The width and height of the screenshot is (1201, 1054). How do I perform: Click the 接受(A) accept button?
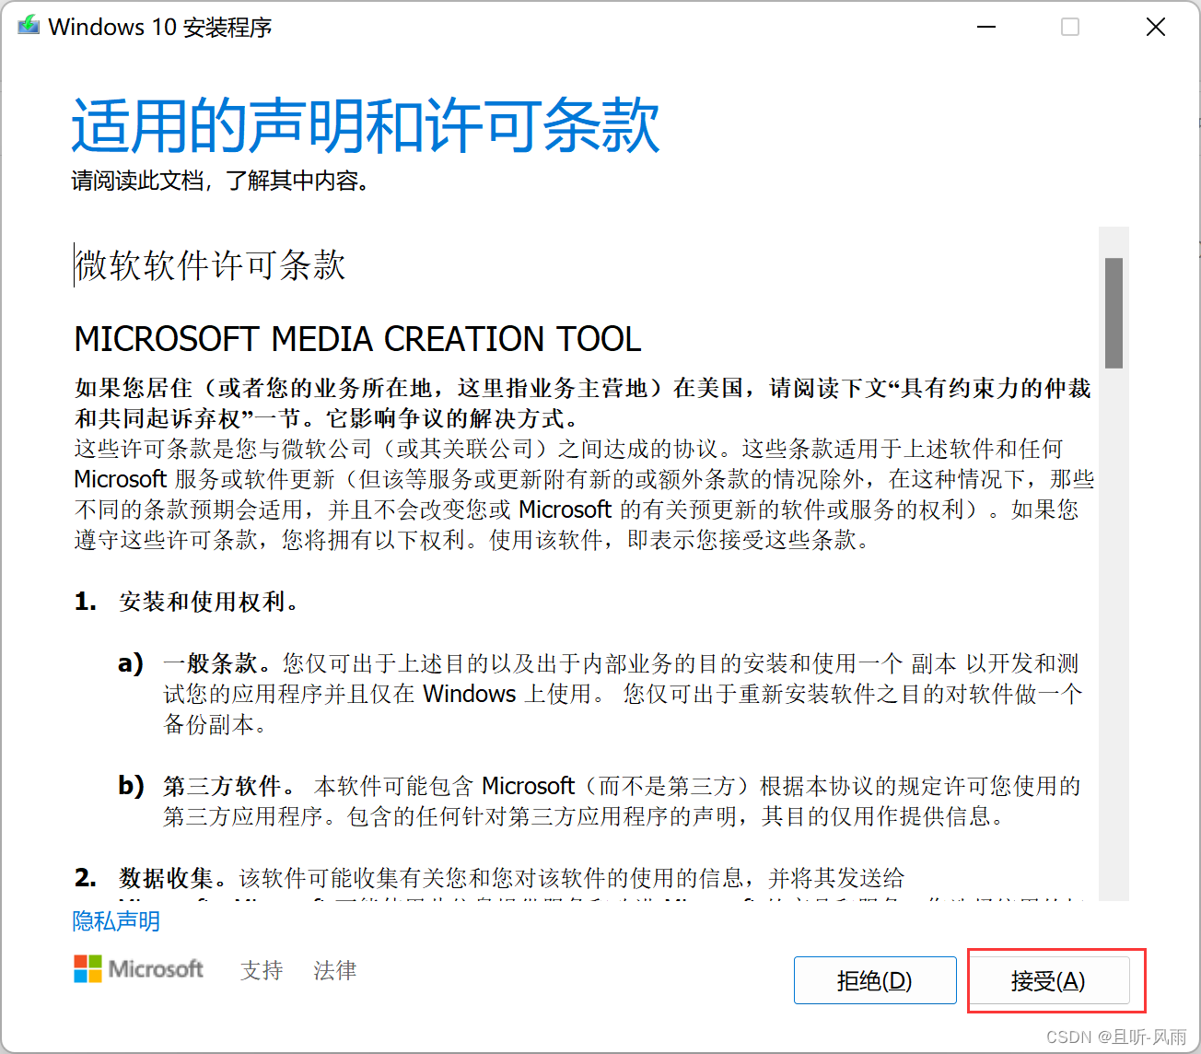point(1049,980)
